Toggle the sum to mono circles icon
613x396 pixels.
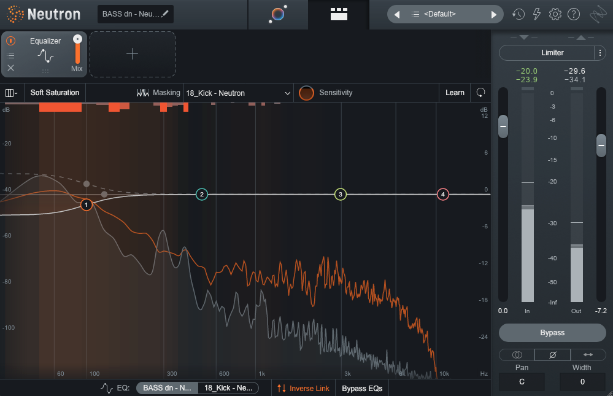point(517,355)
